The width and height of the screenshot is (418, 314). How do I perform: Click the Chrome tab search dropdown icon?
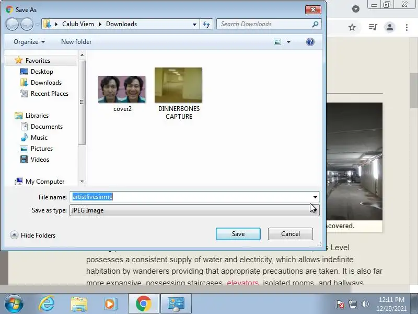(x=356, y=9)
